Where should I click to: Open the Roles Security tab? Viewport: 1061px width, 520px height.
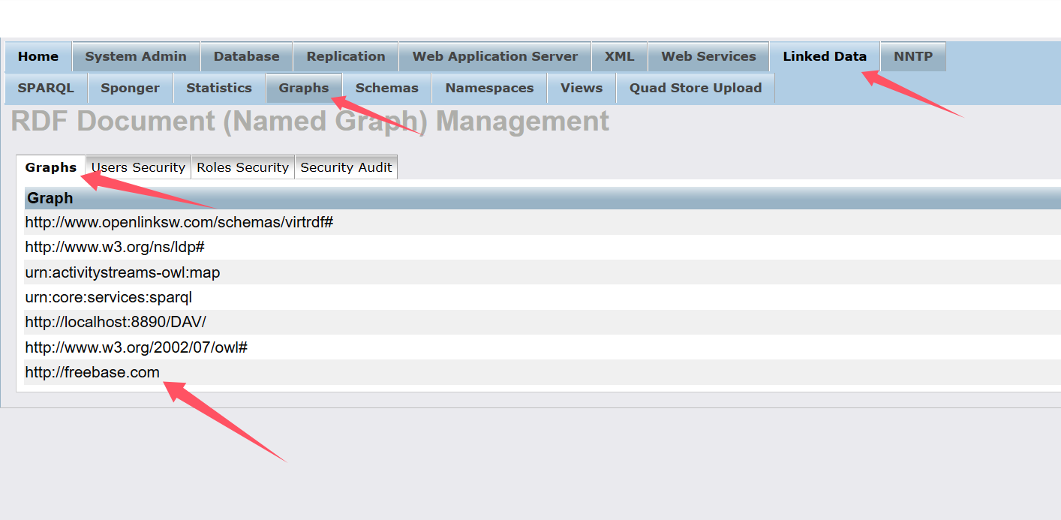242,167
